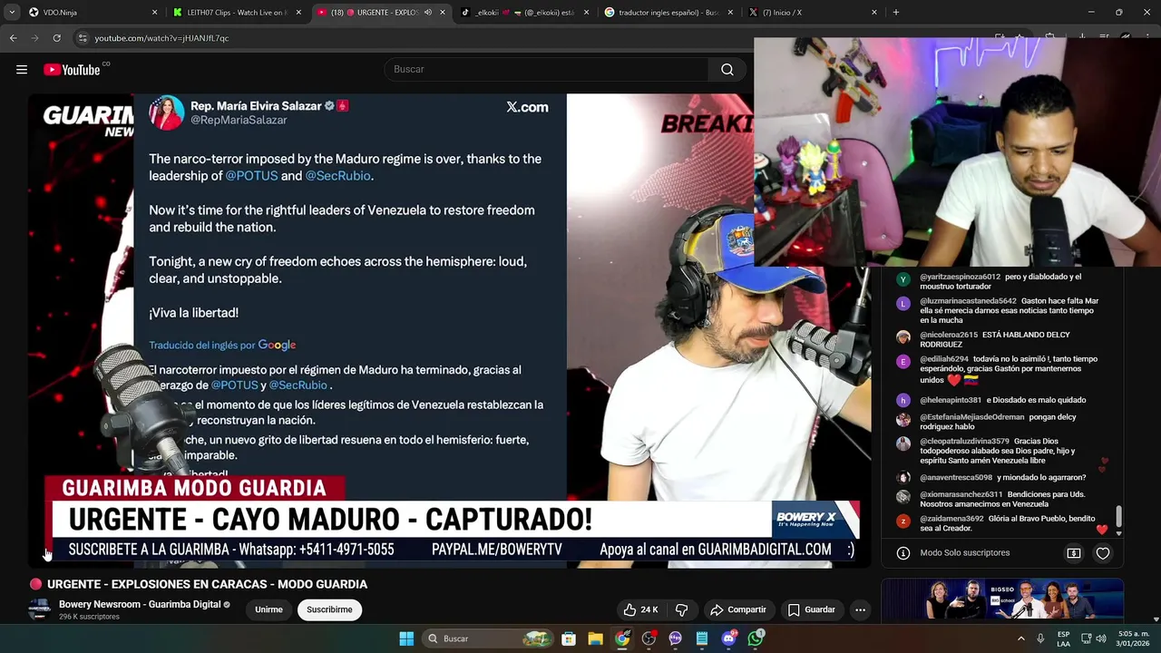This screenshot has width=1161, height=653.
Task: Go forward with browser forward arrow
Action: click(x=34, y=38)
